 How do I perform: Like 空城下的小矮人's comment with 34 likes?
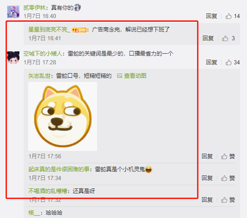232,62
